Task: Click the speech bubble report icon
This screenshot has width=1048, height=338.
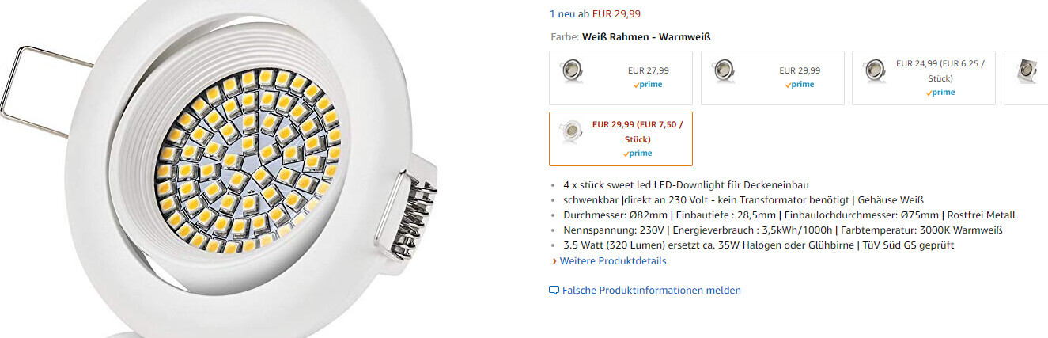Action: [554, 291]
